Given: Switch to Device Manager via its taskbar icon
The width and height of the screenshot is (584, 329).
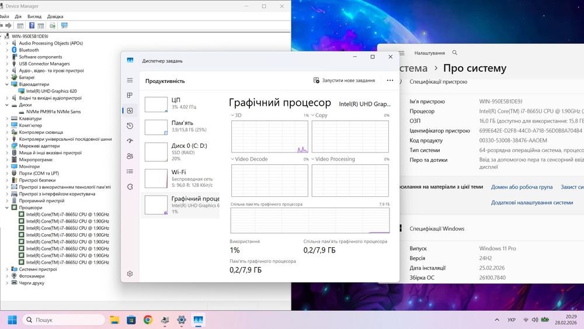Looking at the screenshot, I should tap(165, 320).
